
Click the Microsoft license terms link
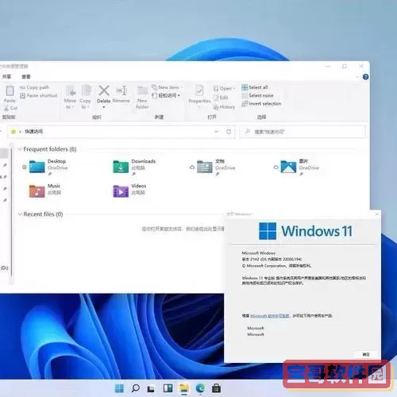tap(270, 316)
